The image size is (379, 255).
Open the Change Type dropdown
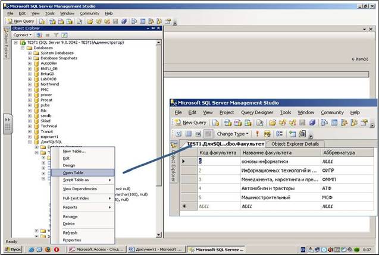pyautogui.click(x=233, y=134)
